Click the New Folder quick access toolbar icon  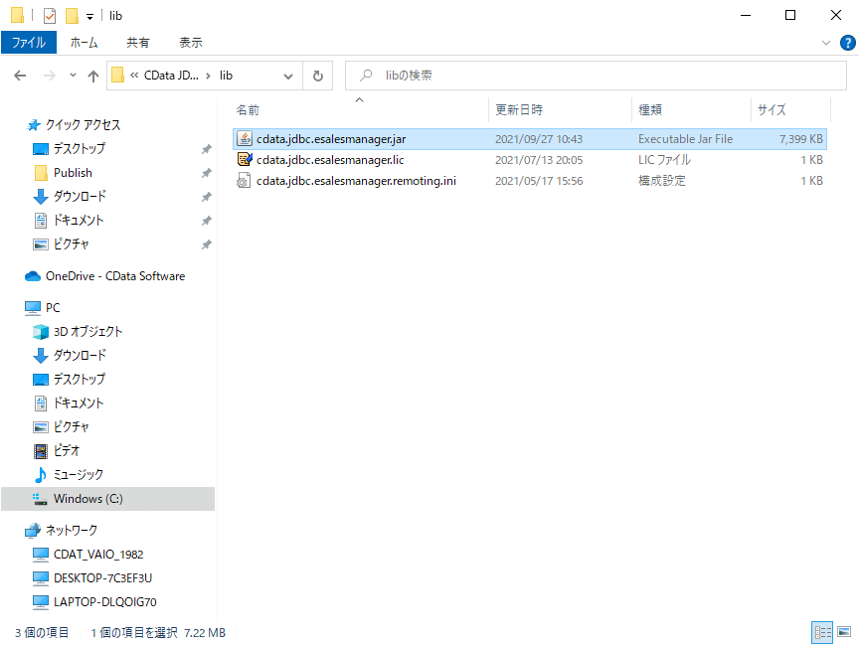click(72, 15)
